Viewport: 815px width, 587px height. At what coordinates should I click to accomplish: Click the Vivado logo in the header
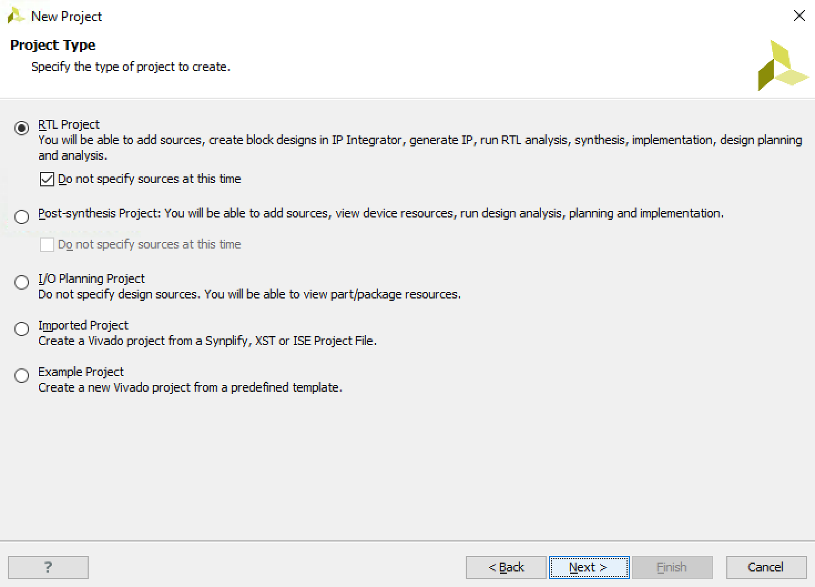pyautogui.click(x=783, y=65)
